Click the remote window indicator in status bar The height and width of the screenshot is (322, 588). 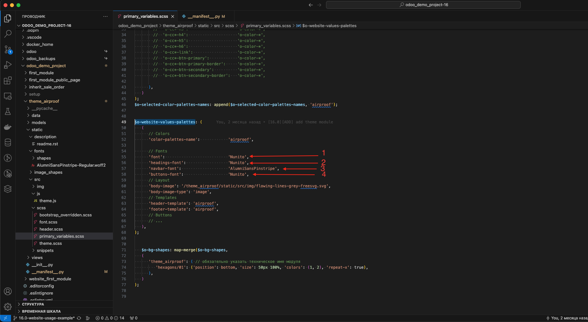[5, 318]
